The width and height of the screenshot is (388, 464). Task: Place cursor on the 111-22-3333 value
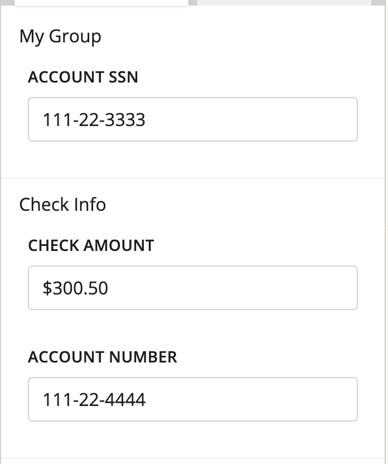[94, 119]
